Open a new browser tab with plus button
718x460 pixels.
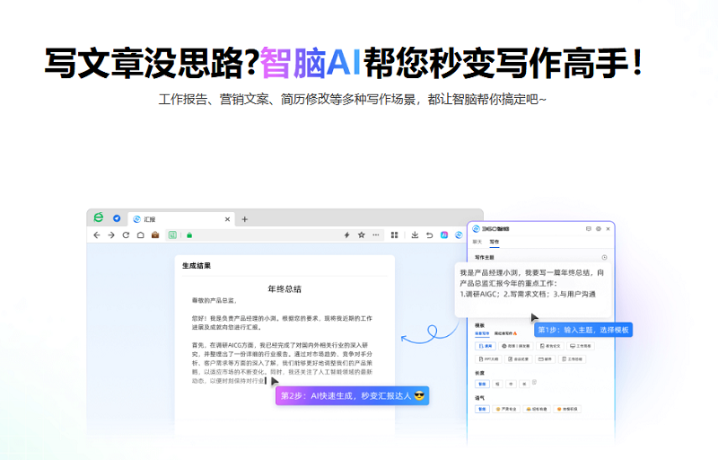coord(245,219)
